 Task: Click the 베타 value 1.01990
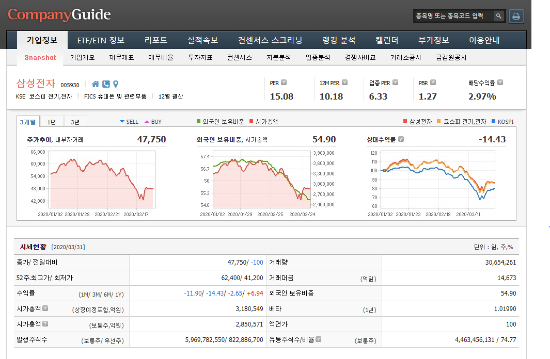(x=505, y=308)
